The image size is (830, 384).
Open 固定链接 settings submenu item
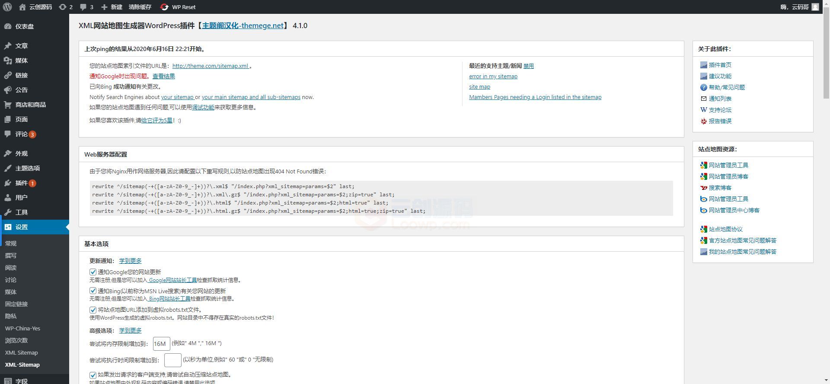[x=16, y=304]
